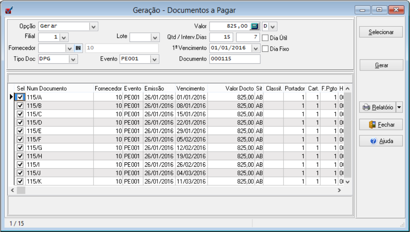Click the calculator icon beside Valor field

255,26
